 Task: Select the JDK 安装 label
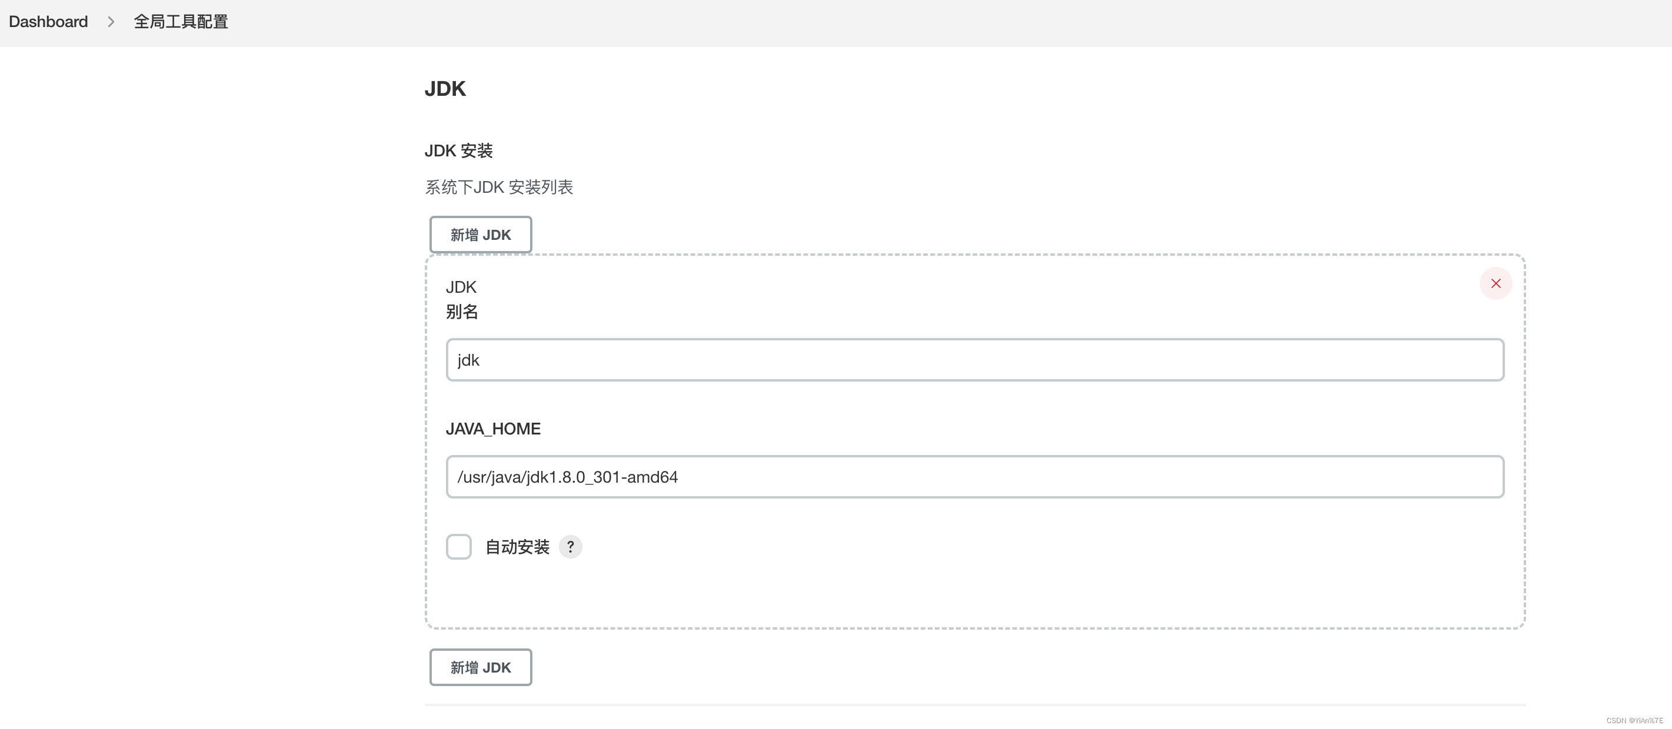pyautogui.click(x=459, y=151)
